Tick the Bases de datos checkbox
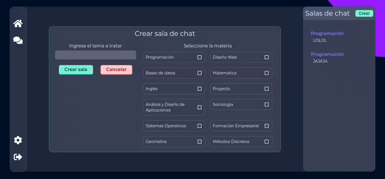Viewport: 385px width, 179px height. tap(199, 73)
